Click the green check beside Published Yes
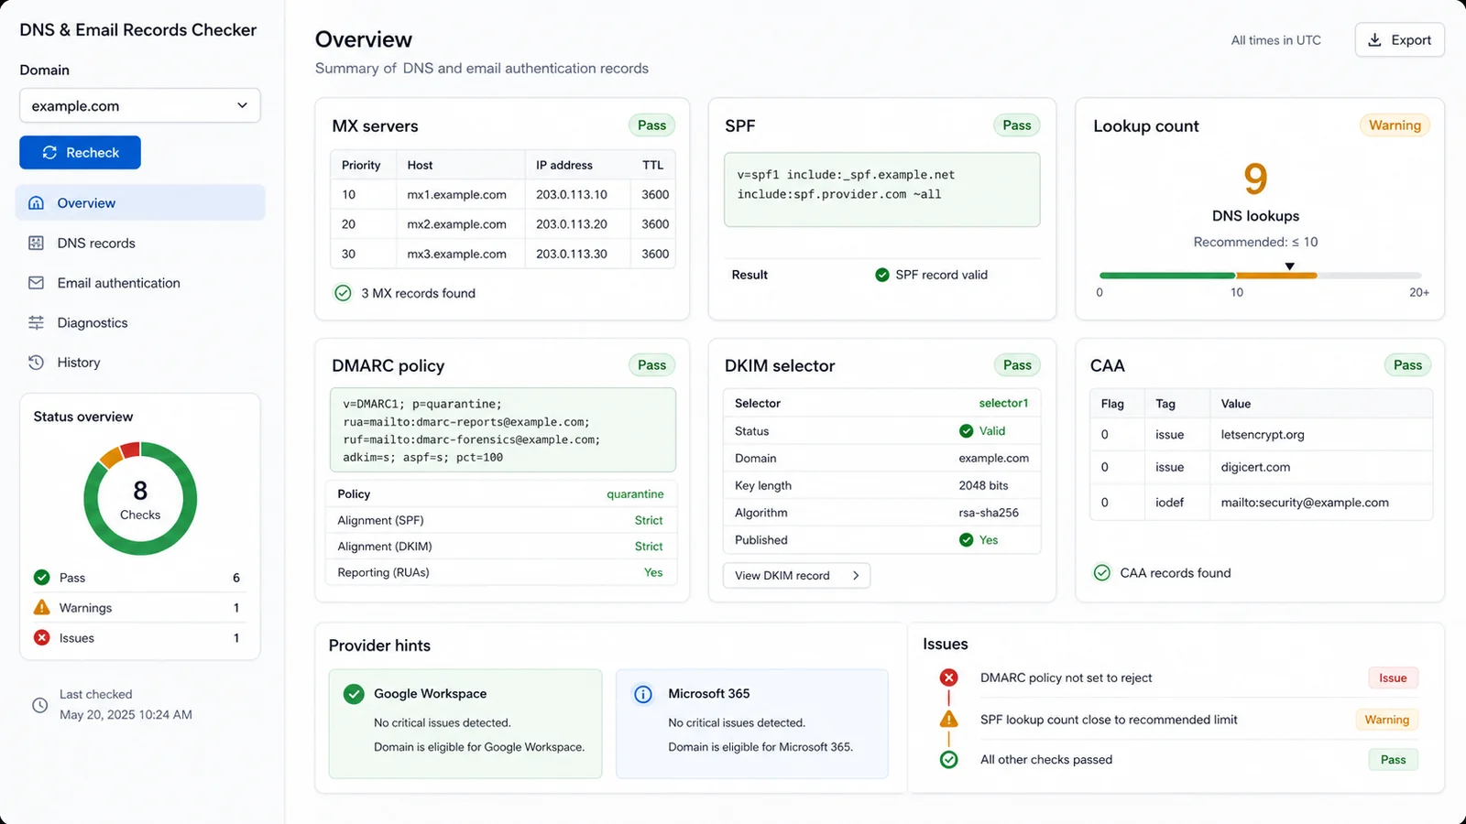The image size is (1466, 824). [x=967, y=540]
